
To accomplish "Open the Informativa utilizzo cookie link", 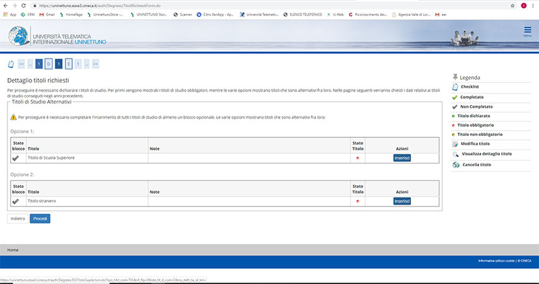I will (497, 260).
